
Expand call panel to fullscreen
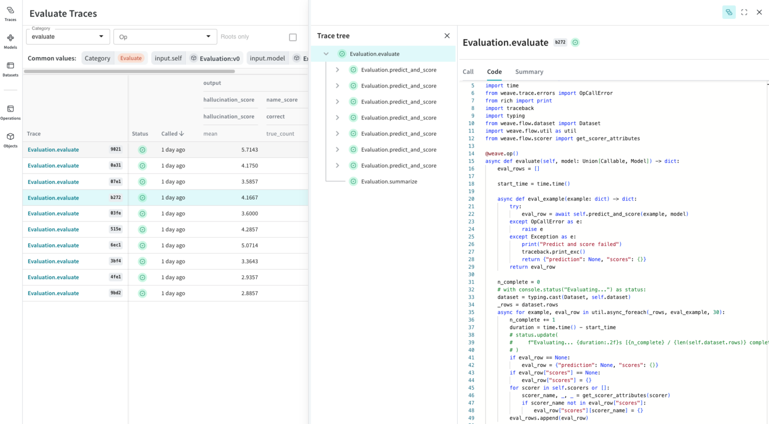[x=744, y=12]
